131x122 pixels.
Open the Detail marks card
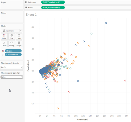[4, 44]
